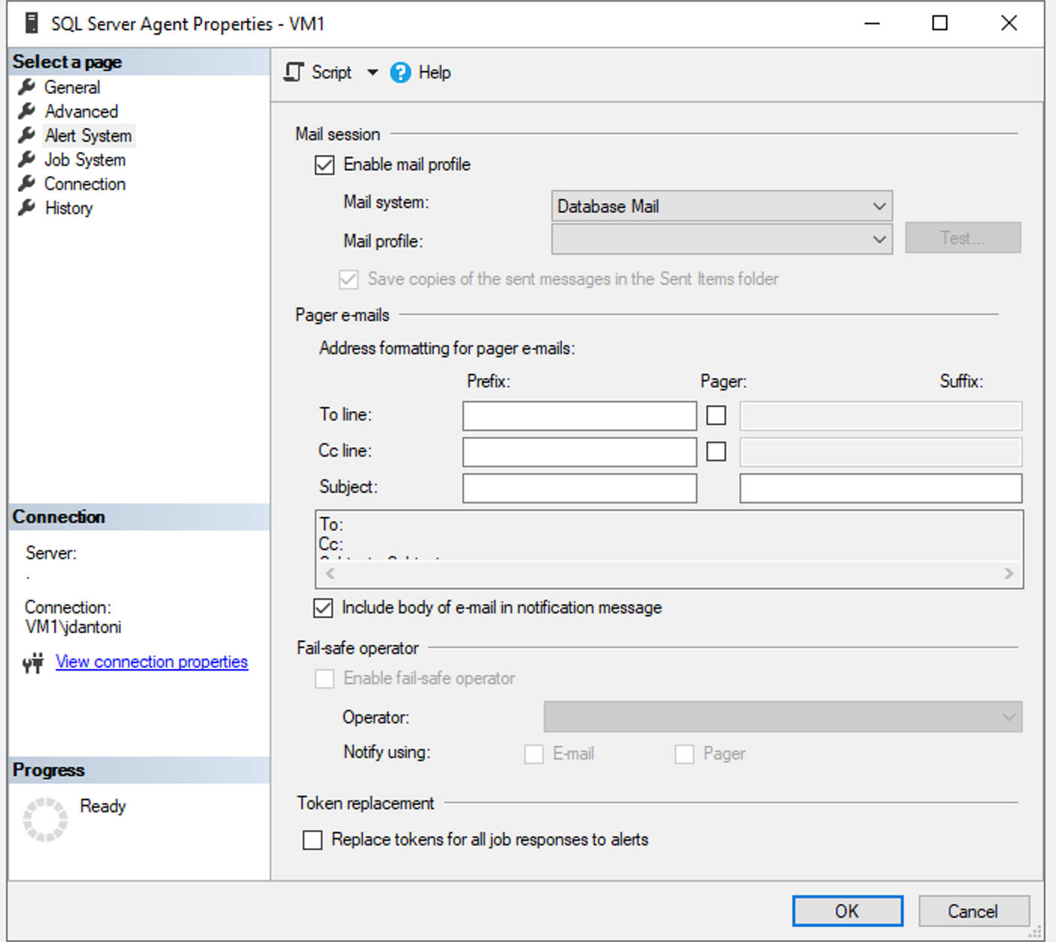Disable the Enable mail profile checkbox
This screenshot has width=1056, height=942.
coord(324,165)
